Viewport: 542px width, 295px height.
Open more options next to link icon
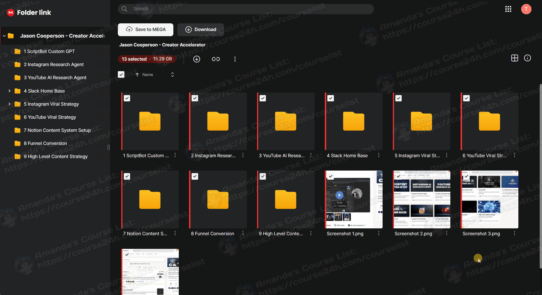pyautogui.click(x=235, y=59)
